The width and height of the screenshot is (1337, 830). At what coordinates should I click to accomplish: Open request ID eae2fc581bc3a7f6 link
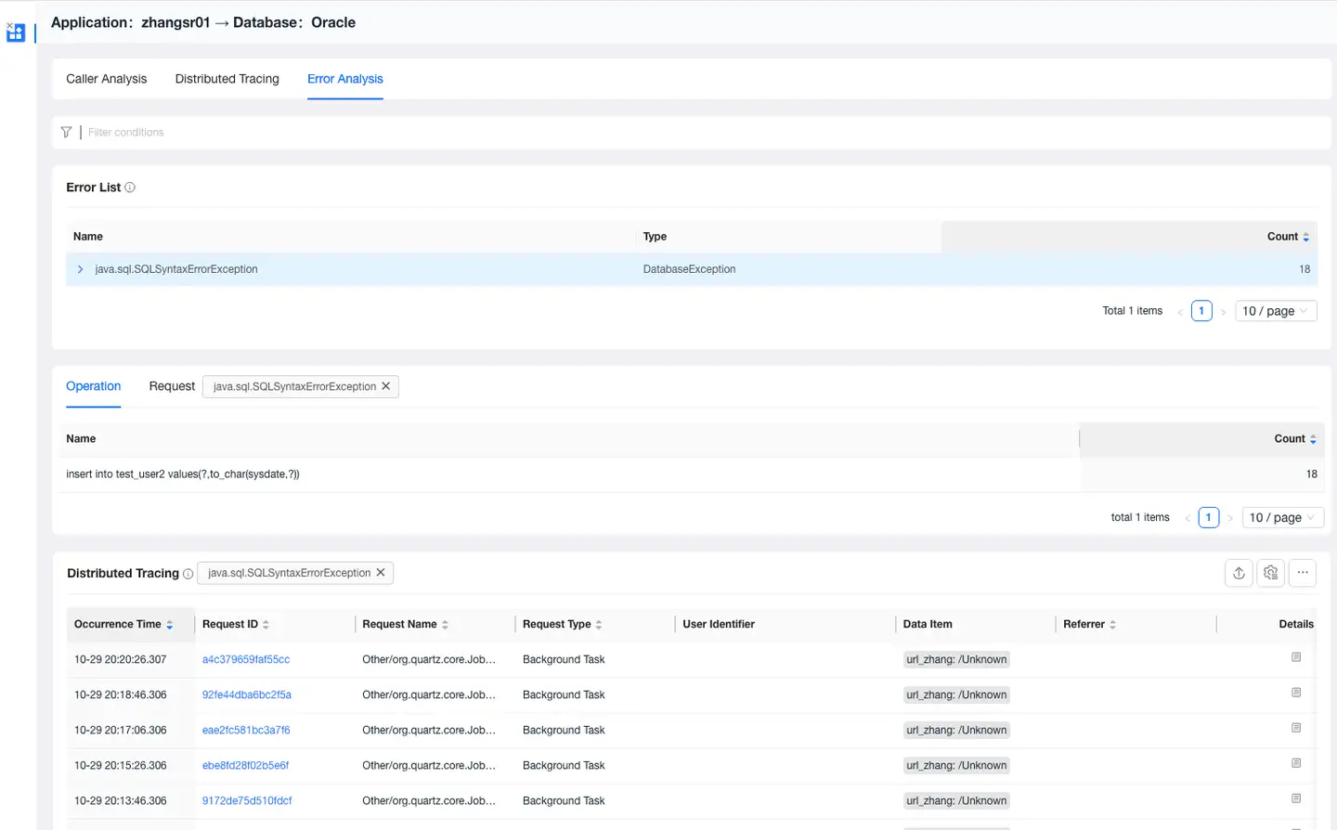point(246,730)
